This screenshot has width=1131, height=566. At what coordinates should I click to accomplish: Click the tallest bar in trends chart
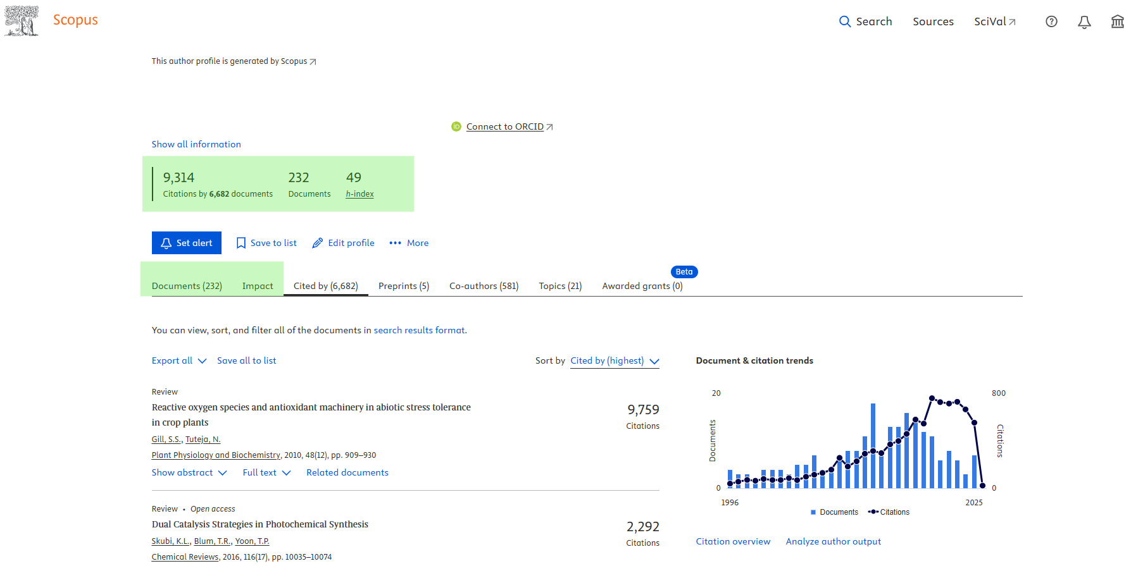point(873,446)
